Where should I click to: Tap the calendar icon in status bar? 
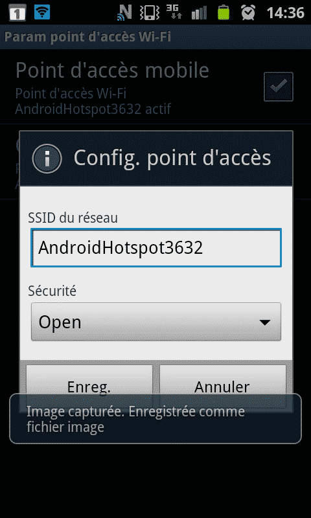(17, 12)
